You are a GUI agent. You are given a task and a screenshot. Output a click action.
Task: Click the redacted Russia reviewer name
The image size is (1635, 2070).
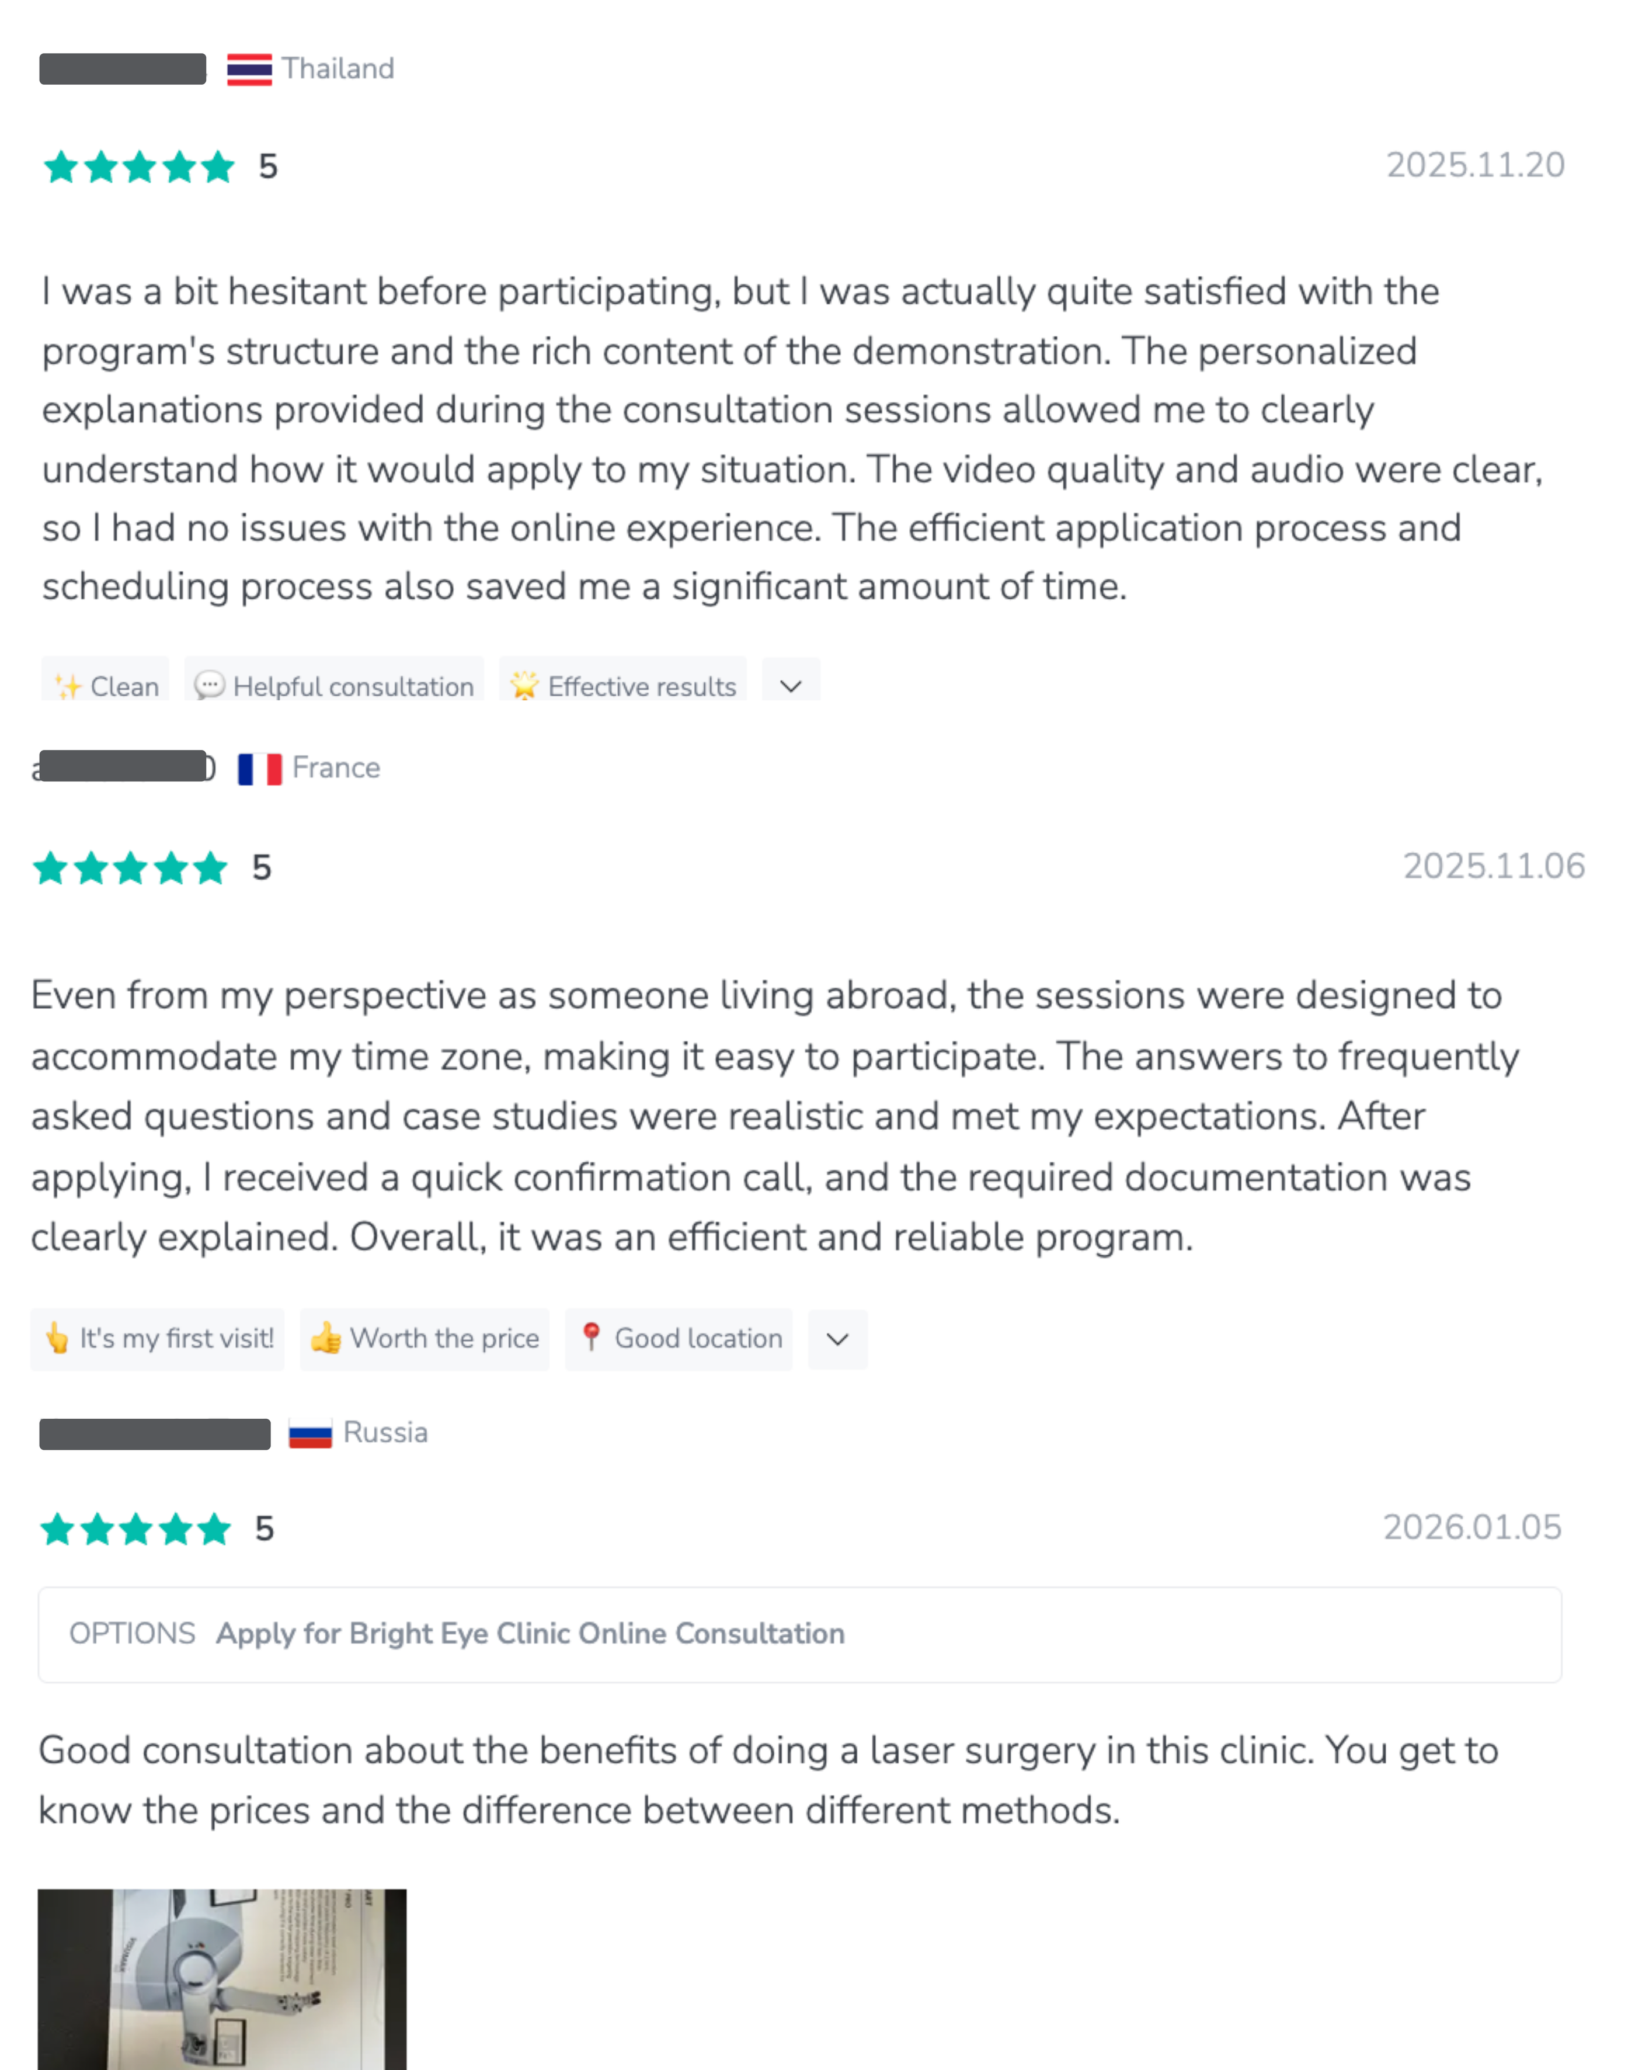[x=155, y=1435]
